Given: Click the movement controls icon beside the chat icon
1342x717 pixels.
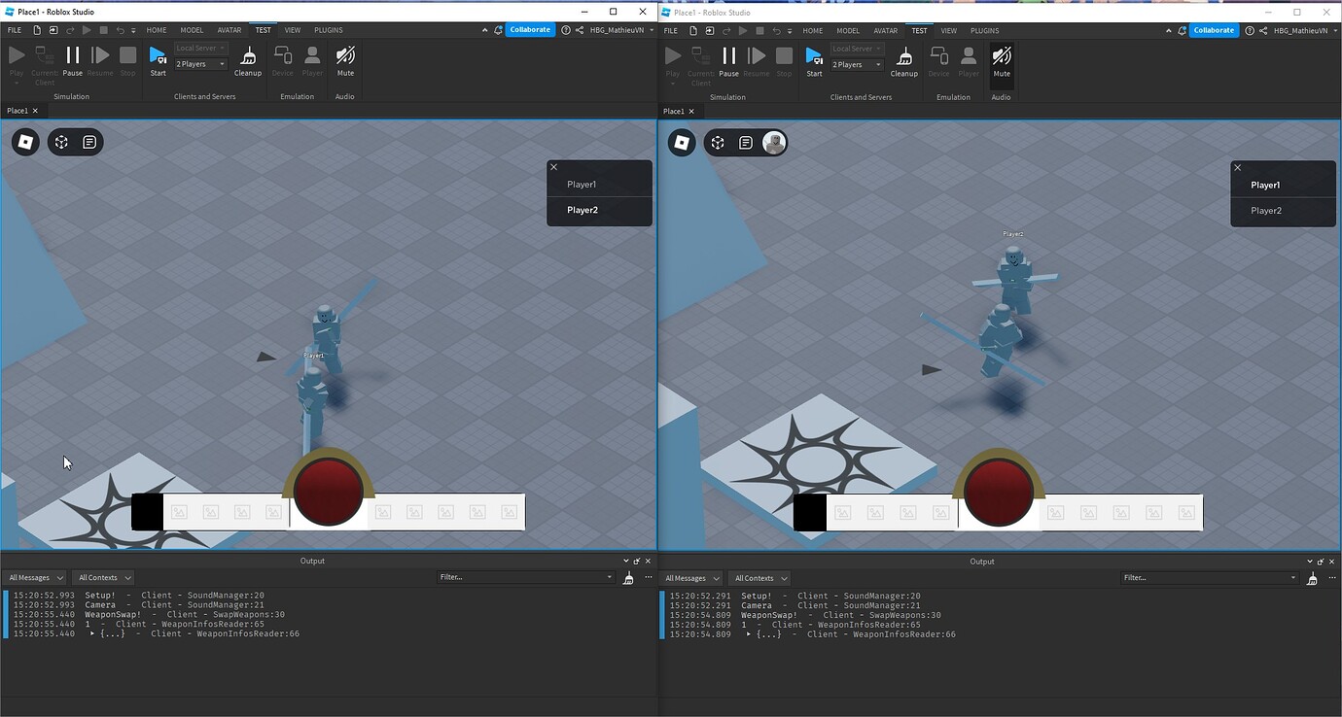Looking at the screenshot, I should click(x=60, y=142).
